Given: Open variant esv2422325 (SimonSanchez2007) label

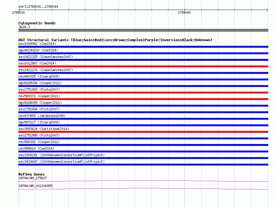Looking at the screenshot, I should tap(46, 57).
